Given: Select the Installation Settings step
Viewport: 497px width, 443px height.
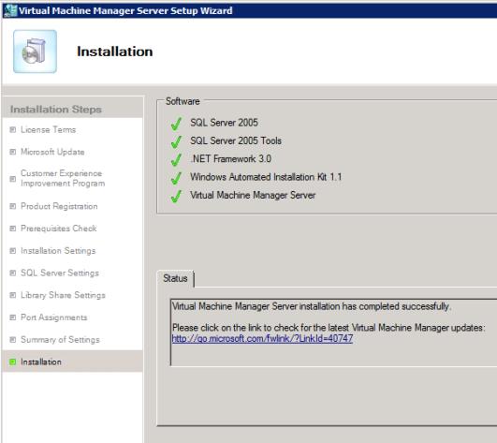Looking at the screenshot, I should tap(58, 250).
